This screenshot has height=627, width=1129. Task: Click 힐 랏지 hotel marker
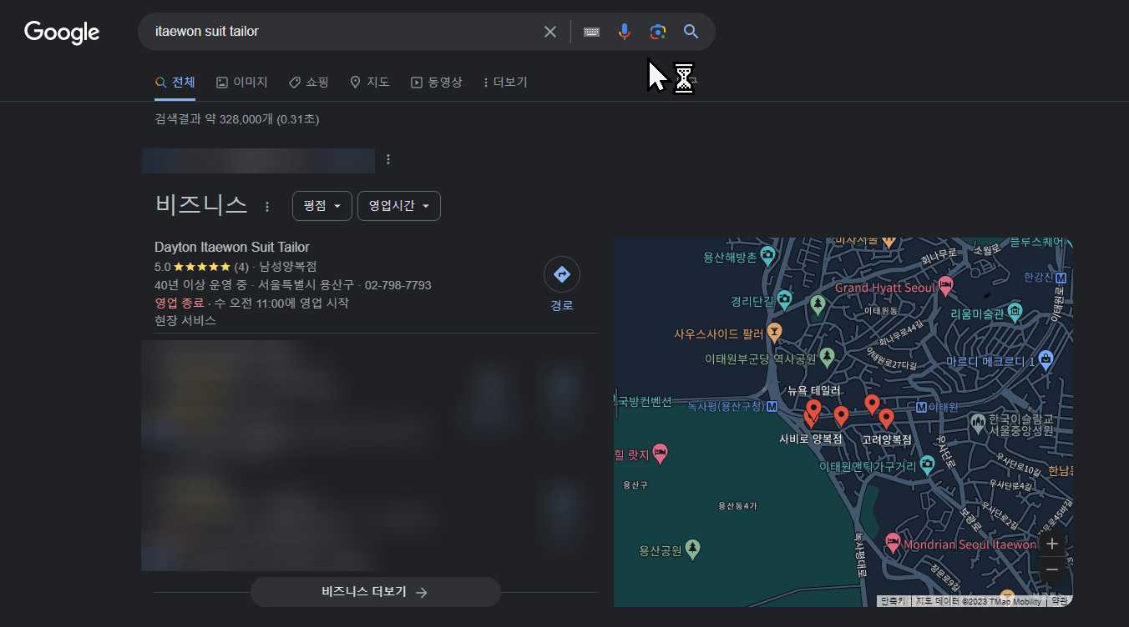tap(660, 452)
